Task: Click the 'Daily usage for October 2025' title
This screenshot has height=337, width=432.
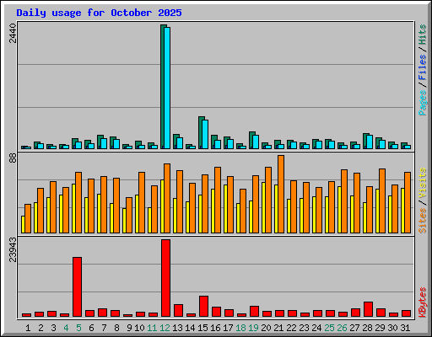Action: (x=99, y=13)
